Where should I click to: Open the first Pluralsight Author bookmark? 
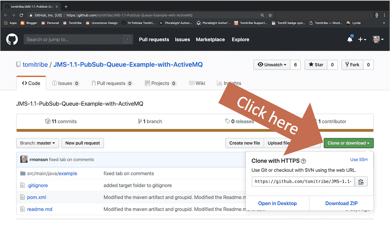175,23
